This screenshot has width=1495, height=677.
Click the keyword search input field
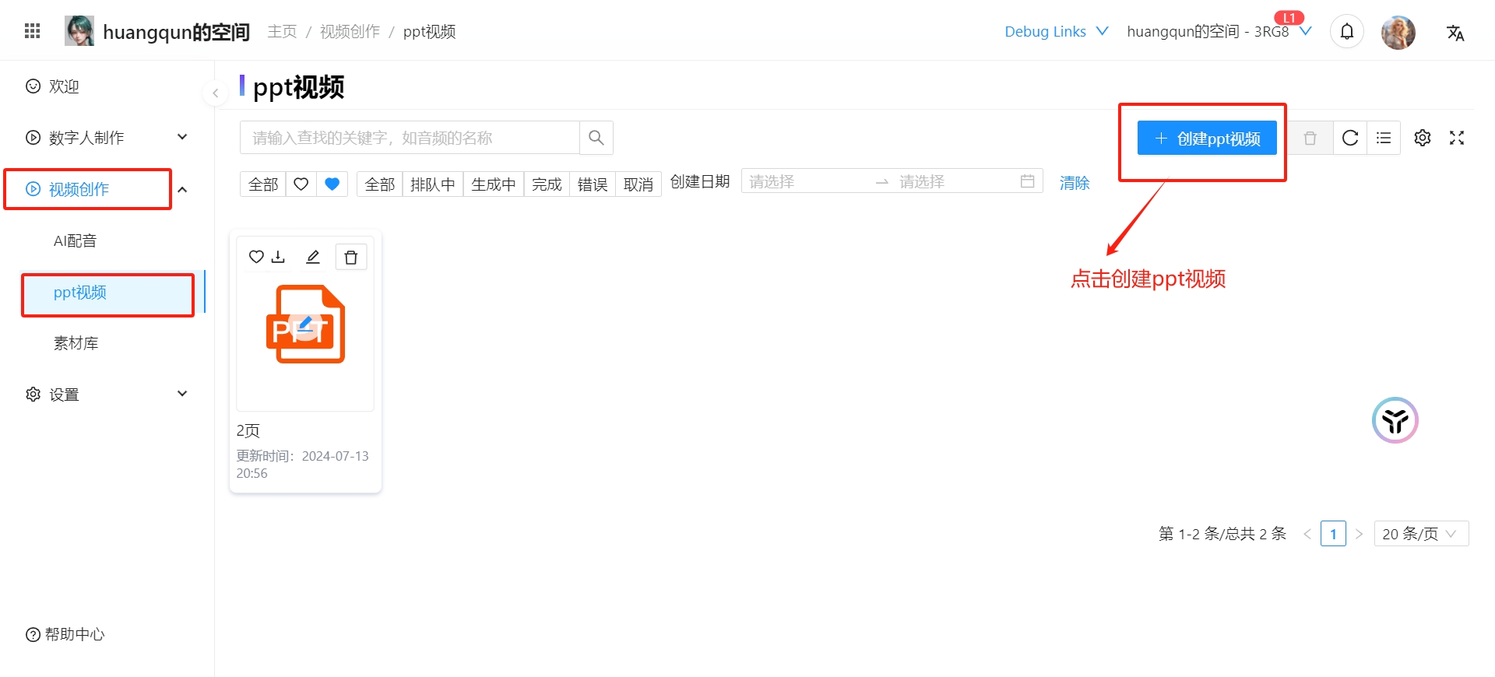click(x=410, y=138)
